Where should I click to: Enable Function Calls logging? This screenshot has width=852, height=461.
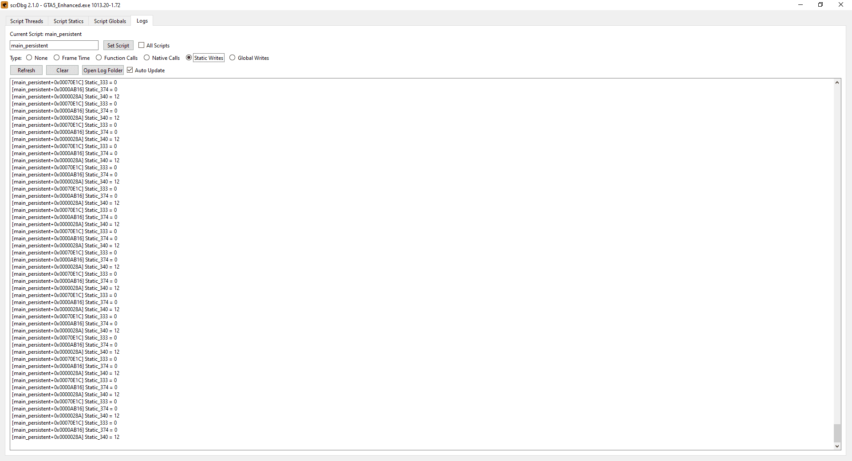(99, 58)
